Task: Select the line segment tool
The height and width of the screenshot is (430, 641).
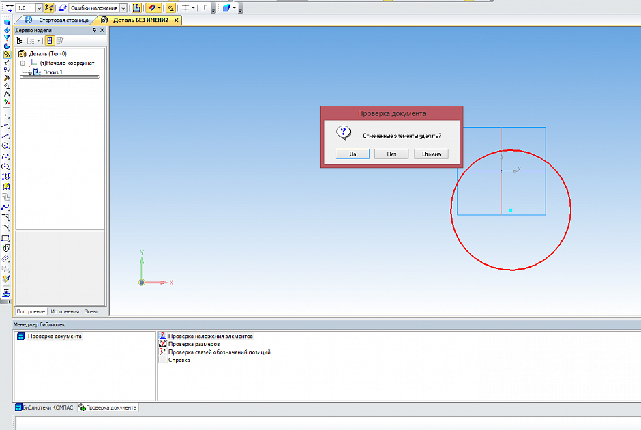Action: tap(5, 136)
